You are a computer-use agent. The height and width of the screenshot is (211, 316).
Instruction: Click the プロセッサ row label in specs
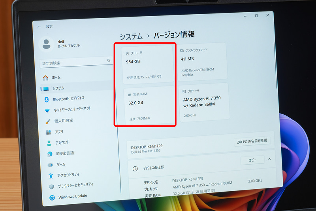click(151, 189)
